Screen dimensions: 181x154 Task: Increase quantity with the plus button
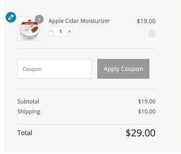click(70, 31)
